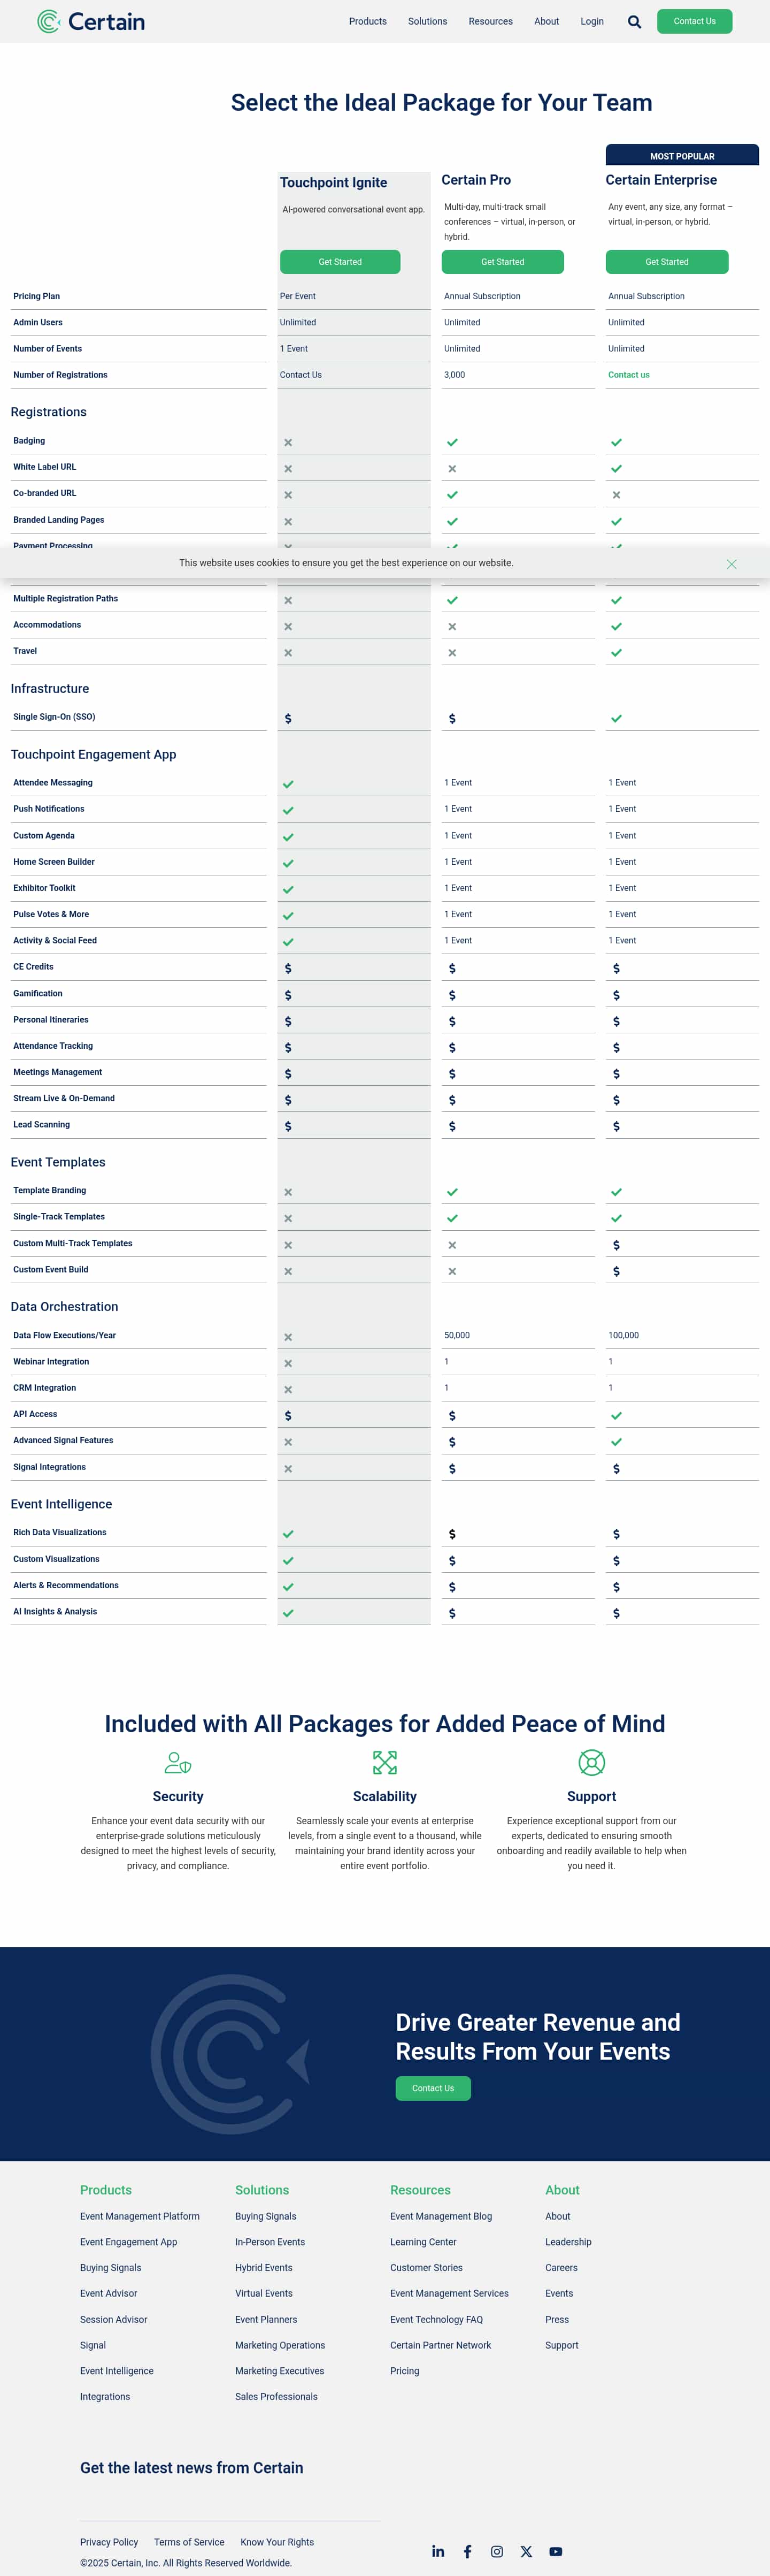Click Get Started under Certain Pro

[502, 262]
